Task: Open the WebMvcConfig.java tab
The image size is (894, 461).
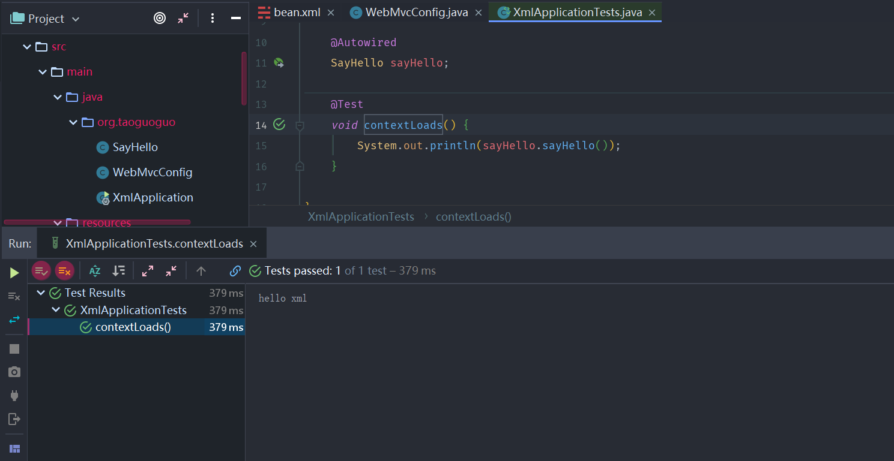Action: pyautogui.click(x=413, y=11)
